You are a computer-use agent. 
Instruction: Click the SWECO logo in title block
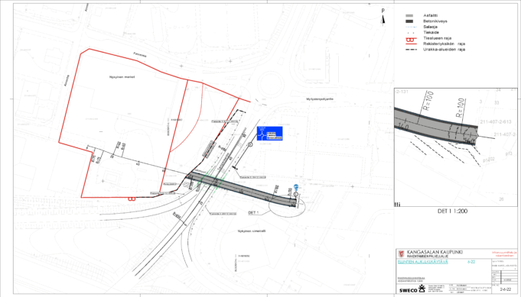pyautogui.click(x=412, y=289)
